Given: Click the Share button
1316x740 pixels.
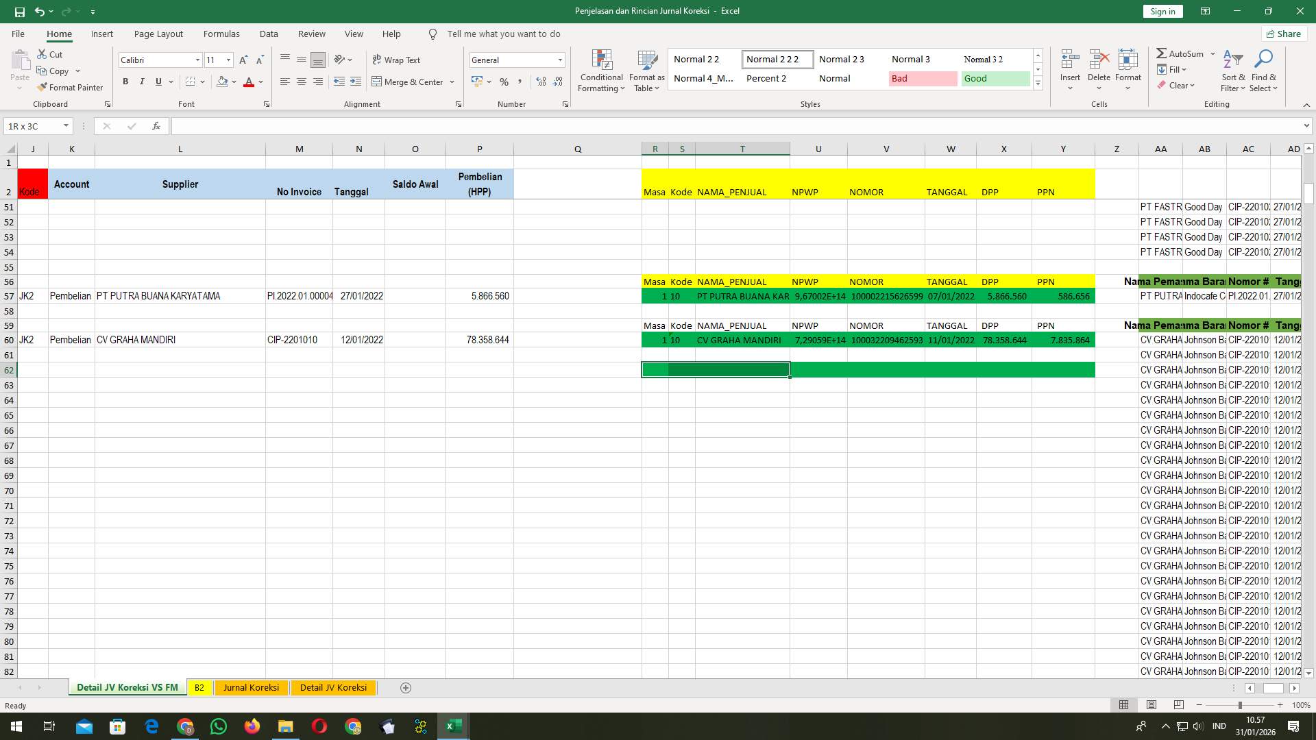Looking at the screenshot, I should pos(1283,34).
